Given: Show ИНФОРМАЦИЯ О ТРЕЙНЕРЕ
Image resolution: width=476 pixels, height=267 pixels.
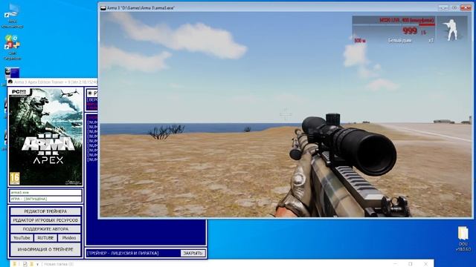Looking at the screenshot, I should 45,249.
